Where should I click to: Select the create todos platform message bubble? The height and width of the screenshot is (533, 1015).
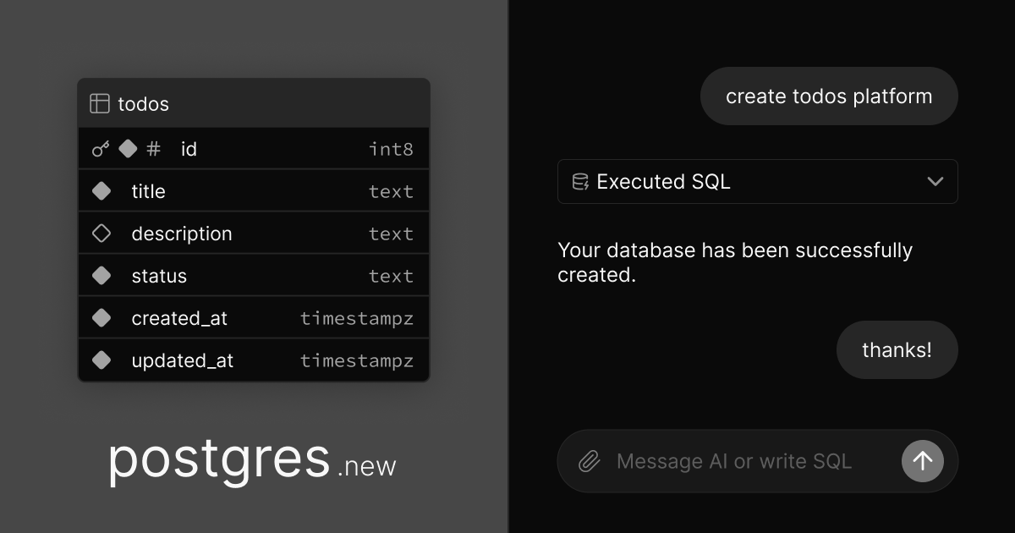[829, 96]
